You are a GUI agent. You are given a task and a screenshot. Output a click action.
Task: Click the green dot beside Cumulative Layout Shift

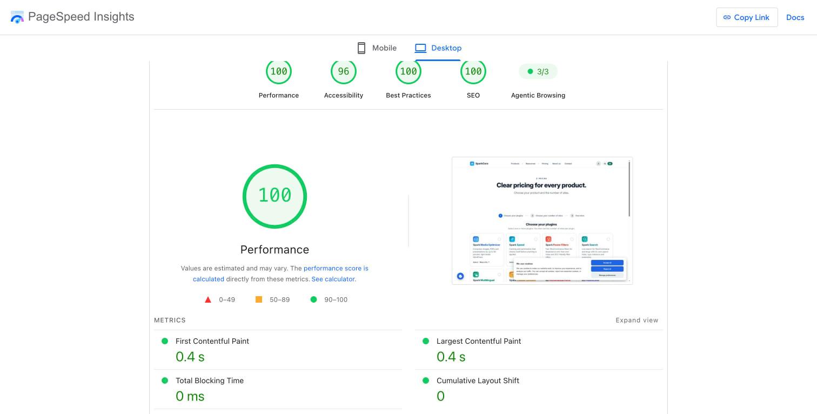tap(426, 380)
